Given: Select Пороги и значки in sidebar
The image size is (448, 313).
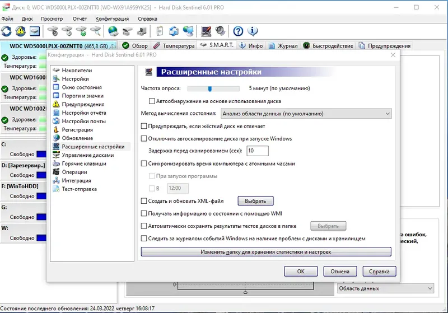Looking at the screenshot, I should point(82,96).
